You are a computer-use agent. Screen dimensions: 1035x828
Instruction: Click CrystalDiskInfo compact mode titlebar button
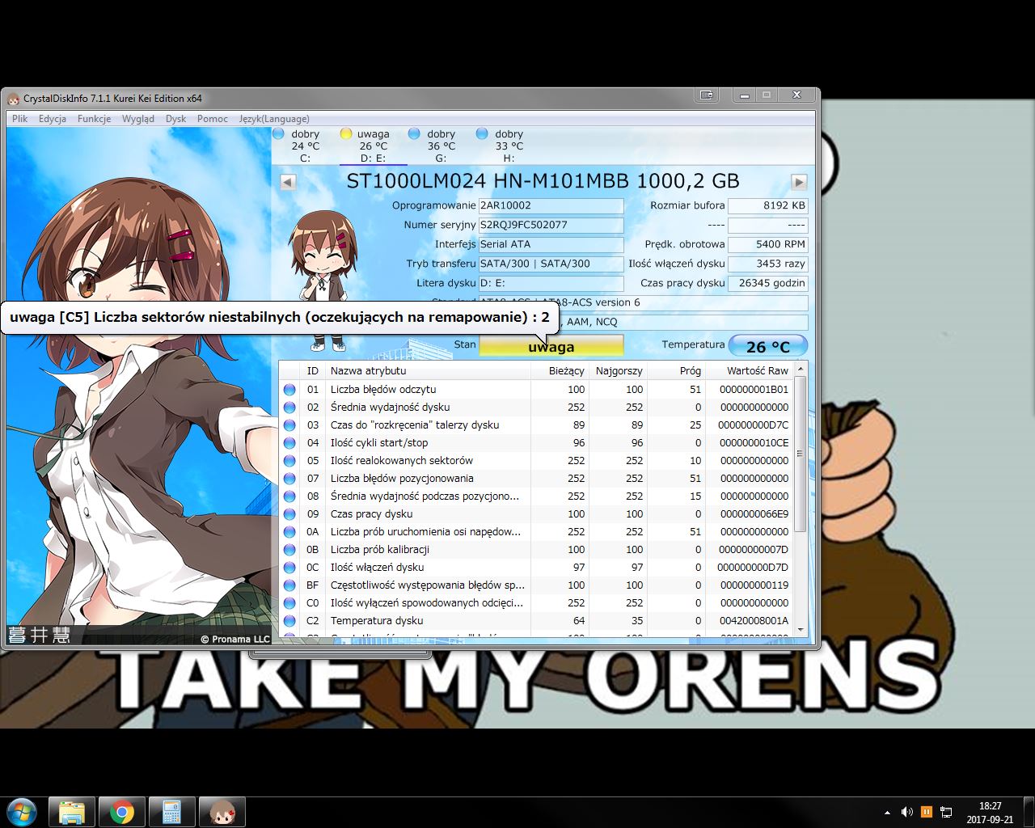(x=707, y=95)
